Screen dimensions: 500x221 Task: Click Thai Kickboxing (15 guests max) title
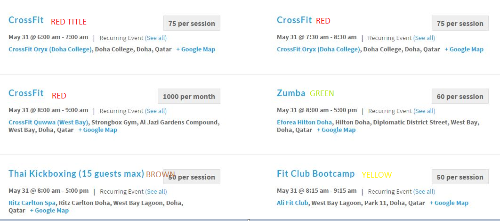(x=76, y=174)
